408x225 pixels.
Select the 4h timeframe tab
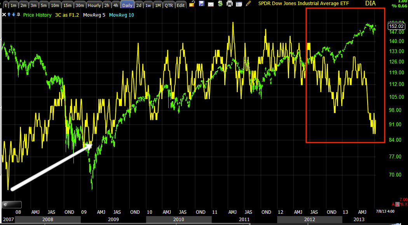pyautogui.click(x=116, y=5)
